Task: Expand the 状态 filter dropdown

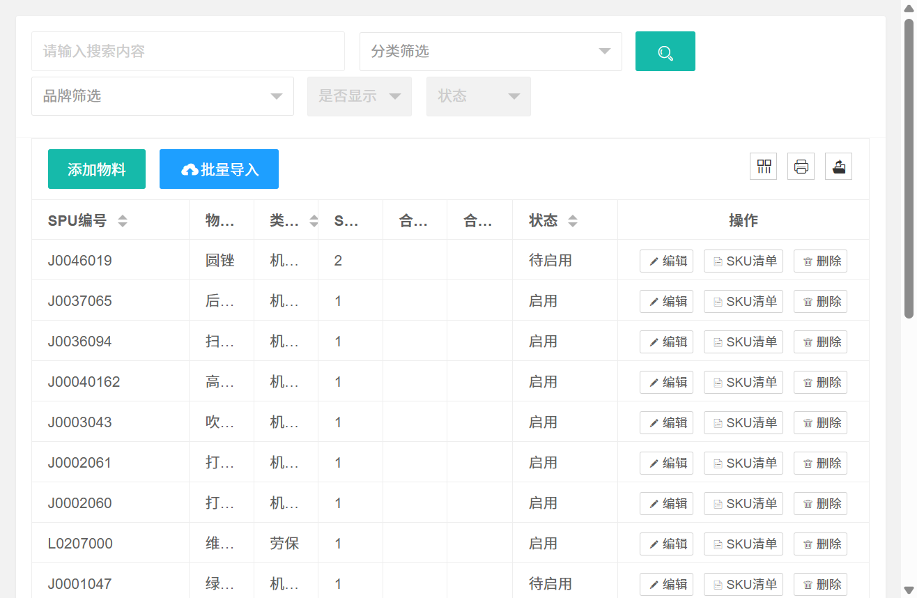Action: [x=479, y=96]
